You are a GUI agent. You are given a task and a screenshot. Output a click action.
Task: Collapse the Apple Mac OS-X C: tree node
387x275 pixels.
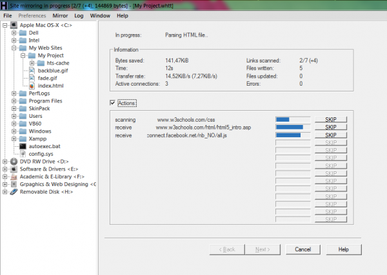(x=5, y=25)
